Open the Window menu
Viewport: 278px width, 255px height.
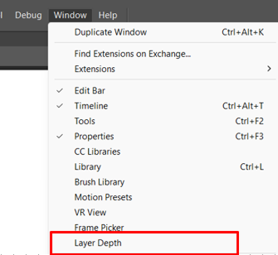click(70, 15)
